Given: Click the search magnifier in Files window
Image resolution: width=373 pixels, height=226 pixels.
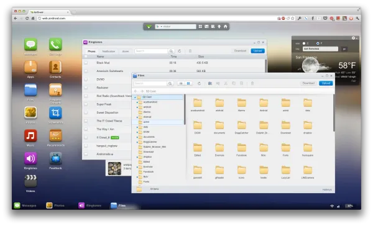Looking at the screenshot, I should pyautogui.click(x=170, y=83).
